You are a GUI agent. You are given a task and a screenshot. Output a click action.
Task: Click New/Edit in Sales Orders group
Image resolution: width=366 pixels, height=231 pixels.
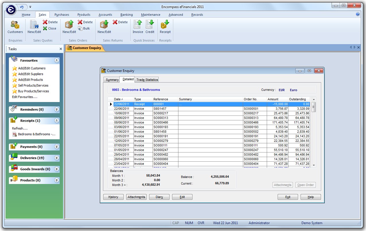(69, 27)
